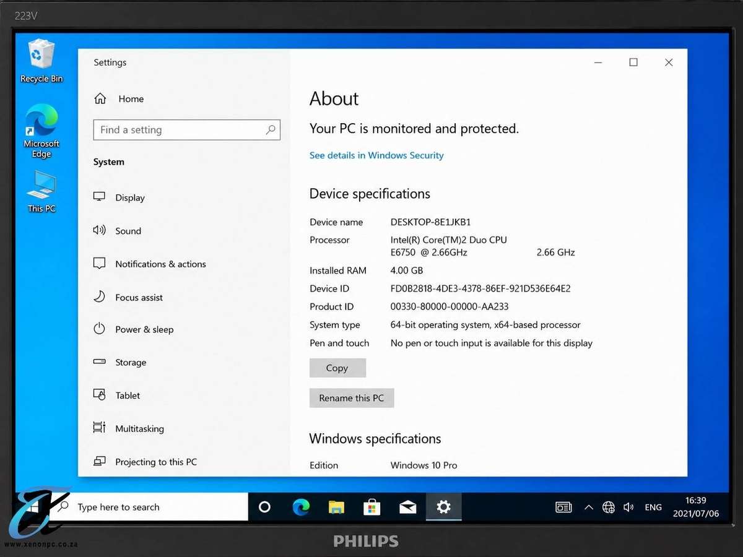This screenshot has height=557, width=743.
Task: Click the Multitasking icon
Action: (99, 428)
